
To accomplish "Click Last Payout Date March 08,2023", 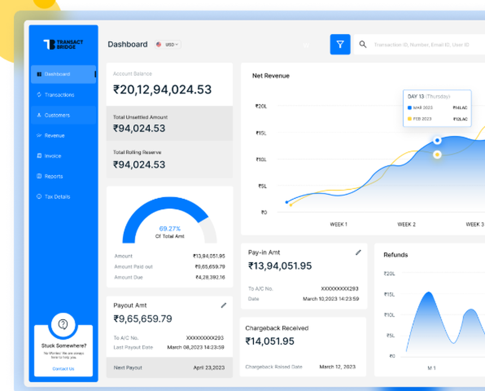I will (195, 347).
